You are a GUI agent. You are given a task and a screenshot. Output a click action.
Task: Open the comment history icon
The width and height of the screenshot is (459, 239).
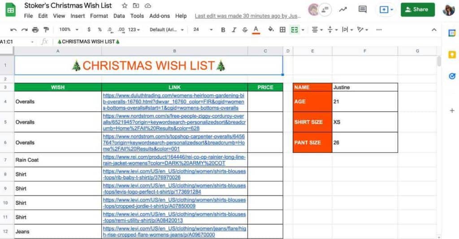click(362, 9)
